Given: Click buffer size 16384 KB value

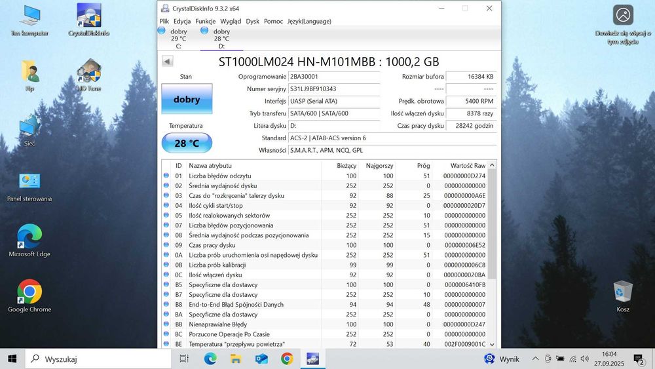Looking at the screenshot, I should pyautogui.click(x=471, y=77).
